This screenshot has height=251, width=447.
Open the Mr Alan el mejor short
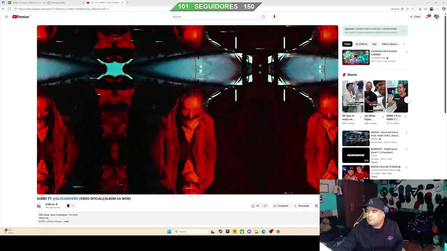click(353, 97)
